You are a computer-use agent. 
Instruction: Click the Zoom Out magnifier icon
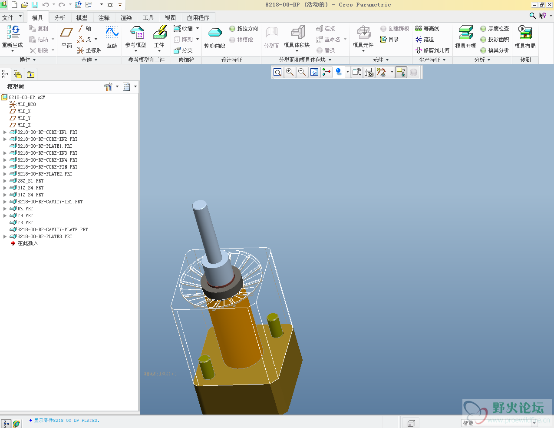(x=302, y=72)
